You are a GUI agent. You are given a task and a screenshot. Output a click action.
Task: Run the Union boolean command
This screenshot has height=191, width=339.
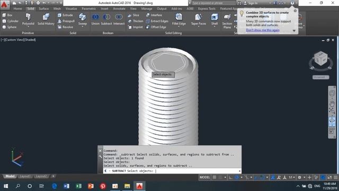tap(95, 19)
